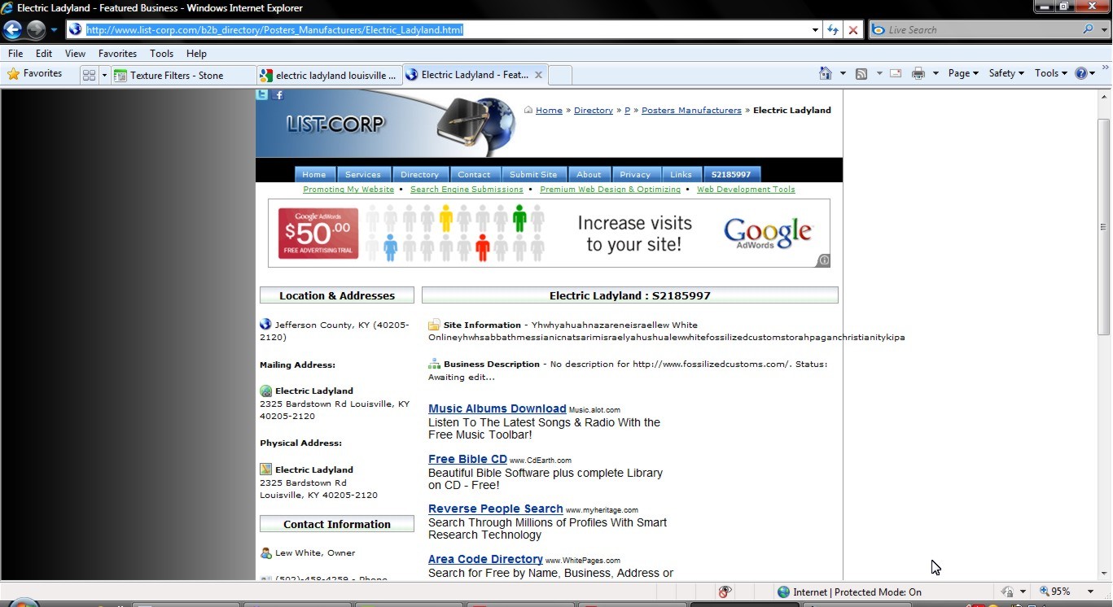This screenshot has height=607, width=1113.
Task: Open the Edit menu
Action: [44, 54]
